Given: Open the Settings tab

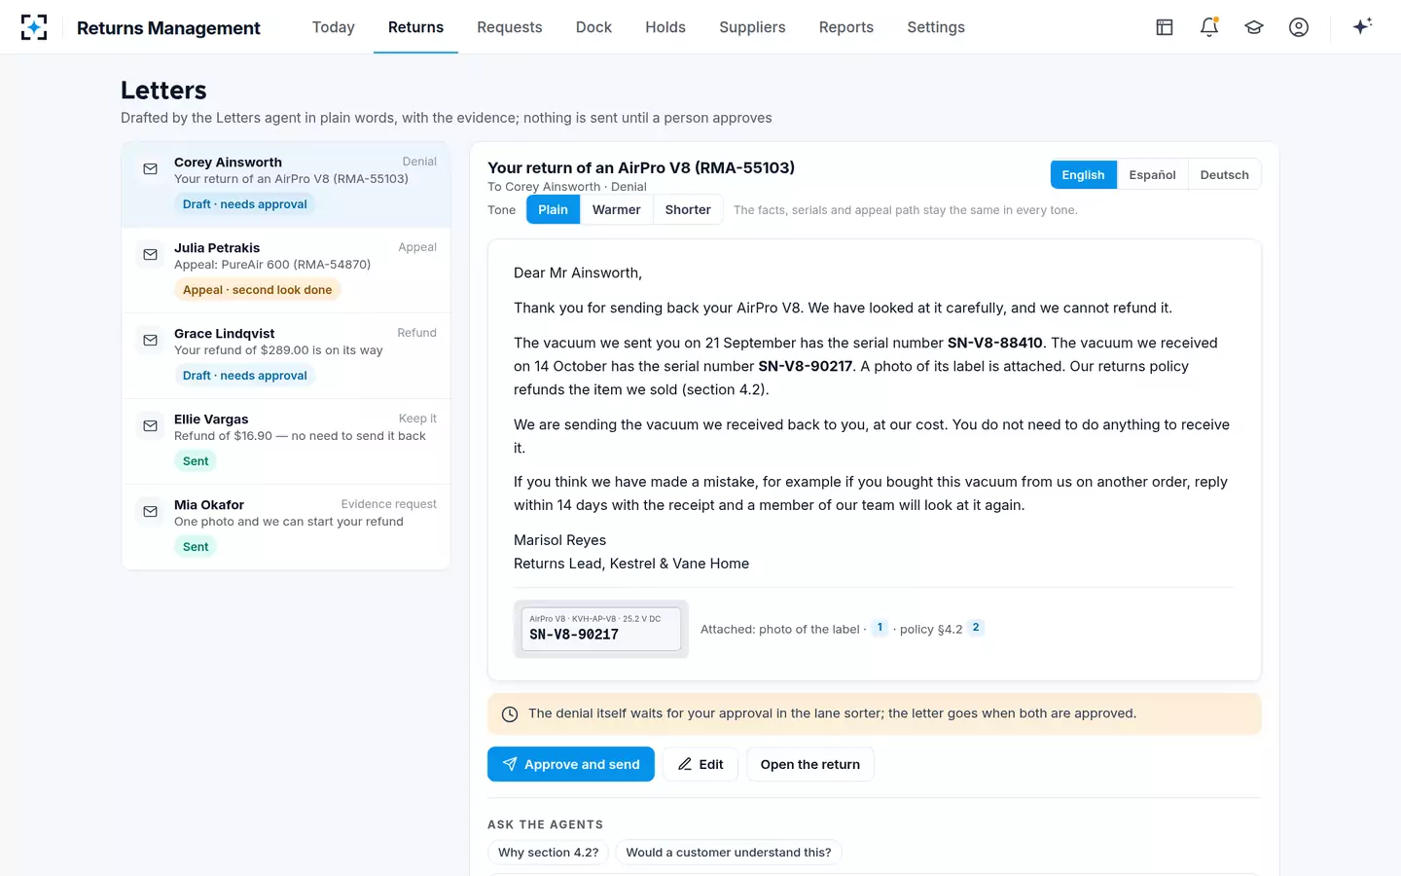Looking at the screenshot, I should click(936, 27).
